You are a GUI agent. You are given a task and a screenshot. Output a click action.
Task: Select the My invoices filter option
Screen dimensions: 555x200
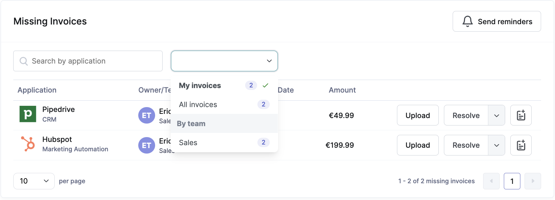pos(200,85)
